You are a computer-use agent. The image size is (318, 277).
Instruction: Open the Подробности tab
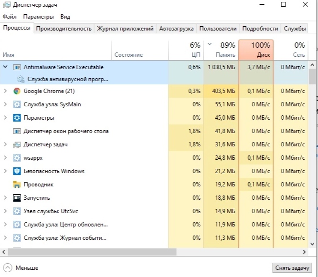(x=260, y=29)
